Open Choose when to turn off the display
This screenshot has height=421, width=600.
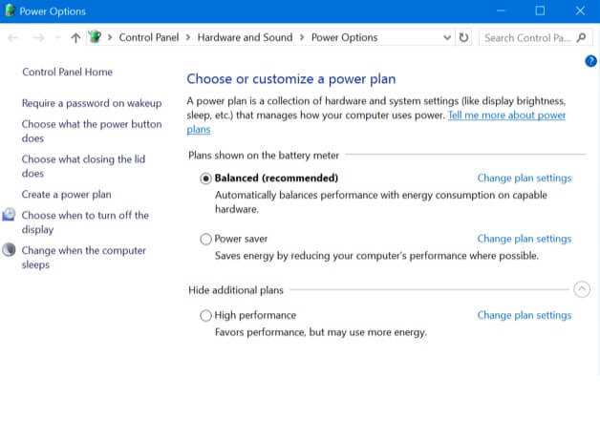click(x=85, y=222)
